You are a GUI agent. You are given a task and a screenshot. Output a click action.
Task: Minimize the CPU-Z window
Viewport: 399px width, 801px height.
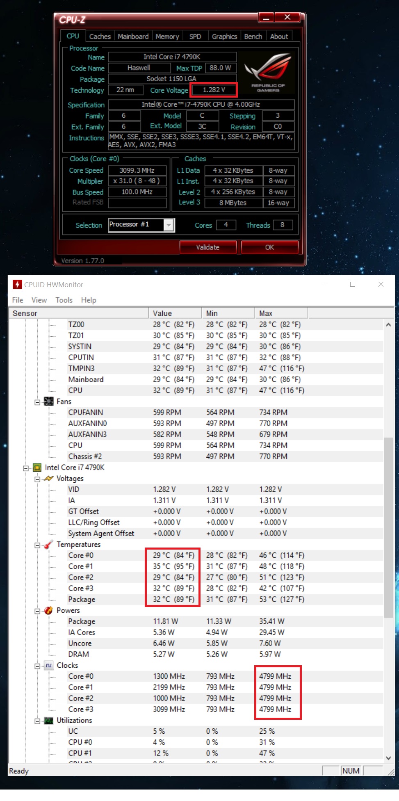(266, 17)
